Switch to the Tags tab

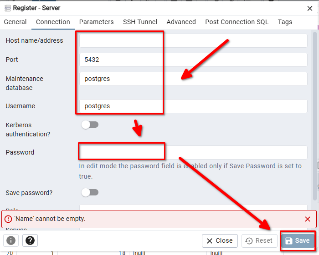click(285, 22)
